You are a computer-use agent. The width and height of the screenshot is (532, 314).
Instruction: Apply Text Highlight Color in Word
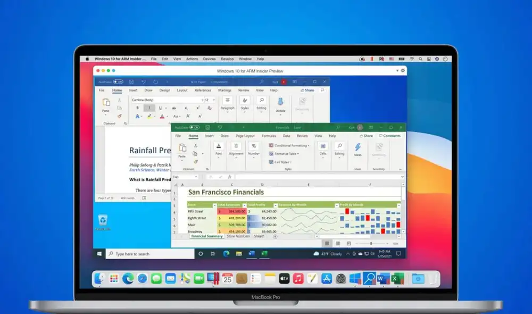(x=149, y=115)
